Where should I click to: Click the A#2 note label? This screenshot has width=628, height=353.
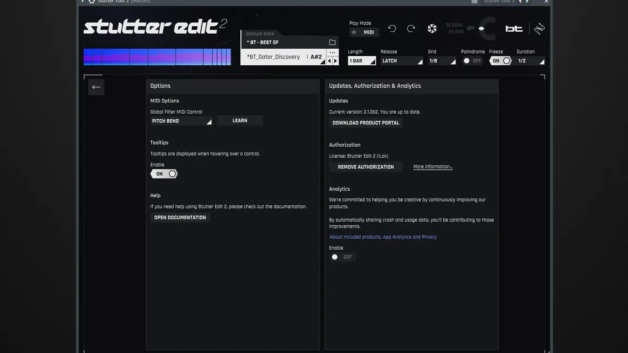[x=316, y=57]
